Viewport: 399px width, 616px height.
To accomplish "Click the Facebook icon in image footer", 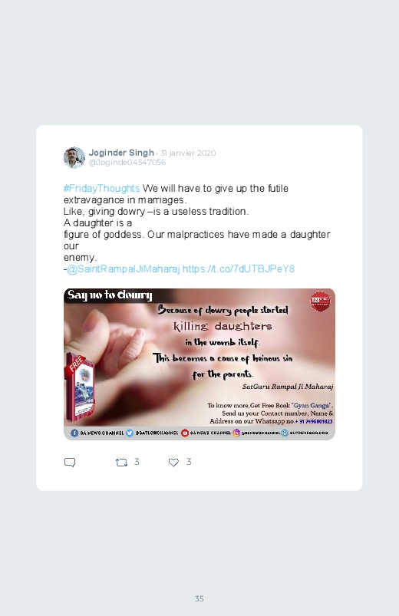I will [x=74, y=433].
